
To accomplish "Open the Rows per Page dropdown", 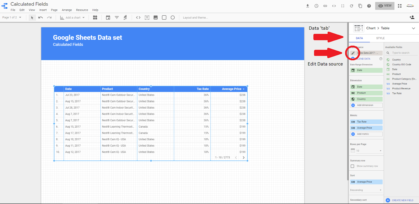I will [x=366, y=151].
